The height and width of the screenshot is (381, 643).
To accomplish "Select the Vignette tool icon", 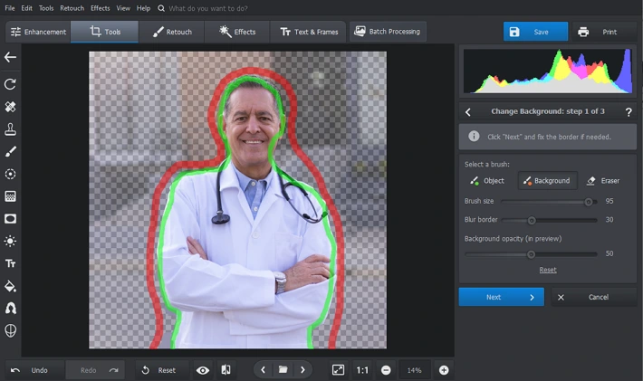I will pos(10,219).
